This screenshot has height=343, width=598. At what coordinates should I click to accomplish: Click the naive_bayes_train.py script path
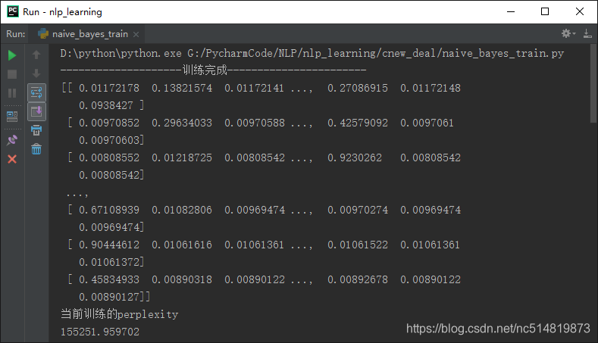click(x=376, y=53)
